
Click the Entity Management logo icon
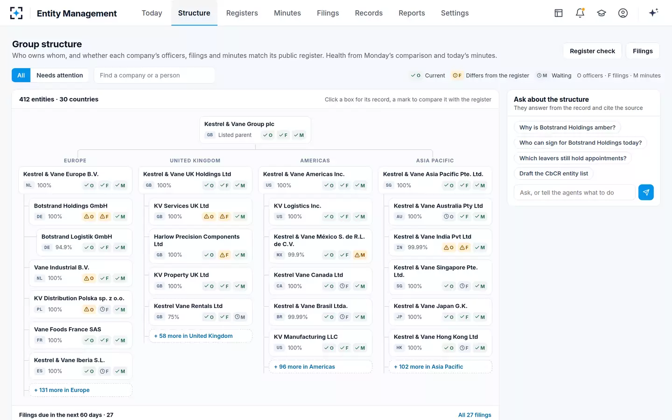click(16, 13)
